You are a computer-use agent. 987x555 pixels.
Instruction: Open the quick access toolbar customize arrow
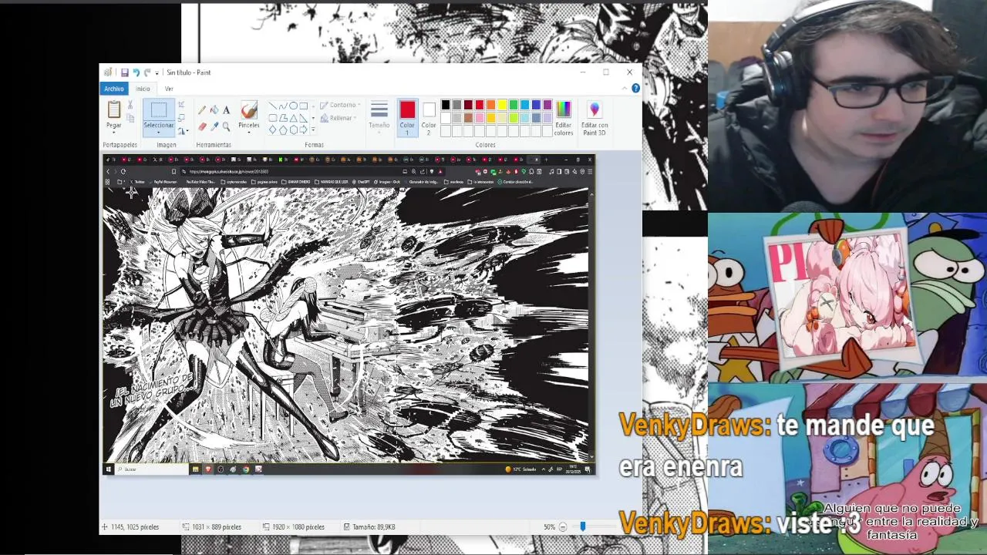click(157, 73)
